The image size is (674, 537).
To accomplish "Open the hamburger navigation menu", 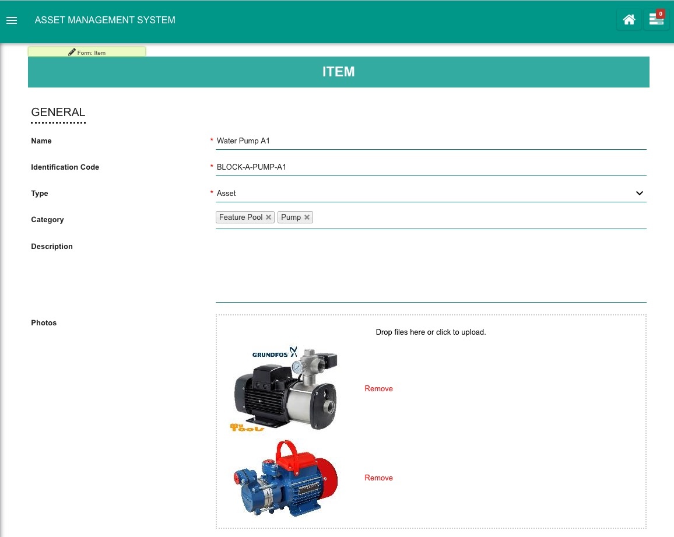I will pyautogui.click(x=12, y=20).
